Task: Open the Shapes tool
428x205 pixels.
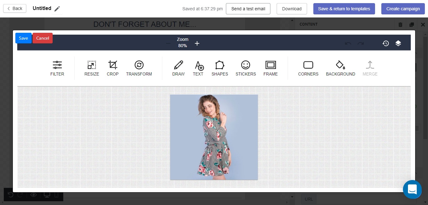Action: point(220,68)
